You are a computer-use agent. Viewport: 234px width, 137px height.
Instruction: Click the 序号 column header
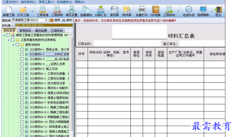(x=82, y=54)
